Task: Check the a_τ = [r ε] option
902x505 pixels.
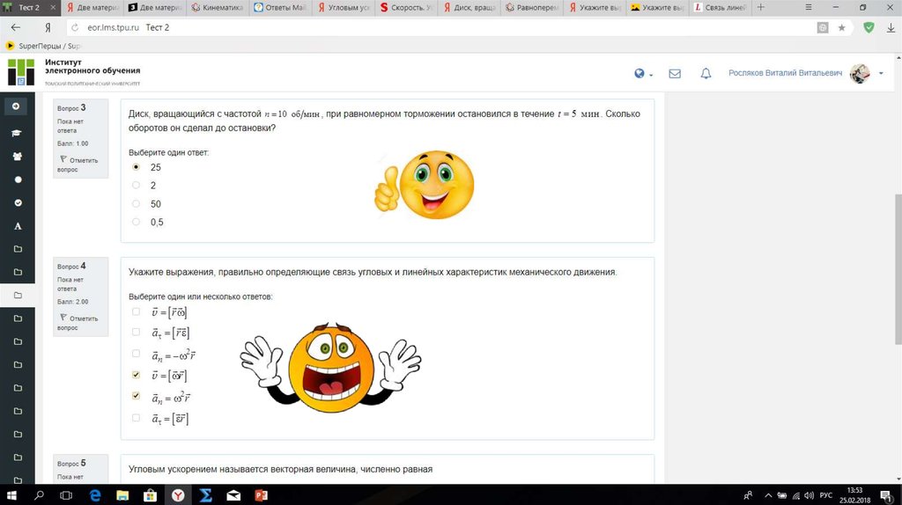Action: point(136,332)
